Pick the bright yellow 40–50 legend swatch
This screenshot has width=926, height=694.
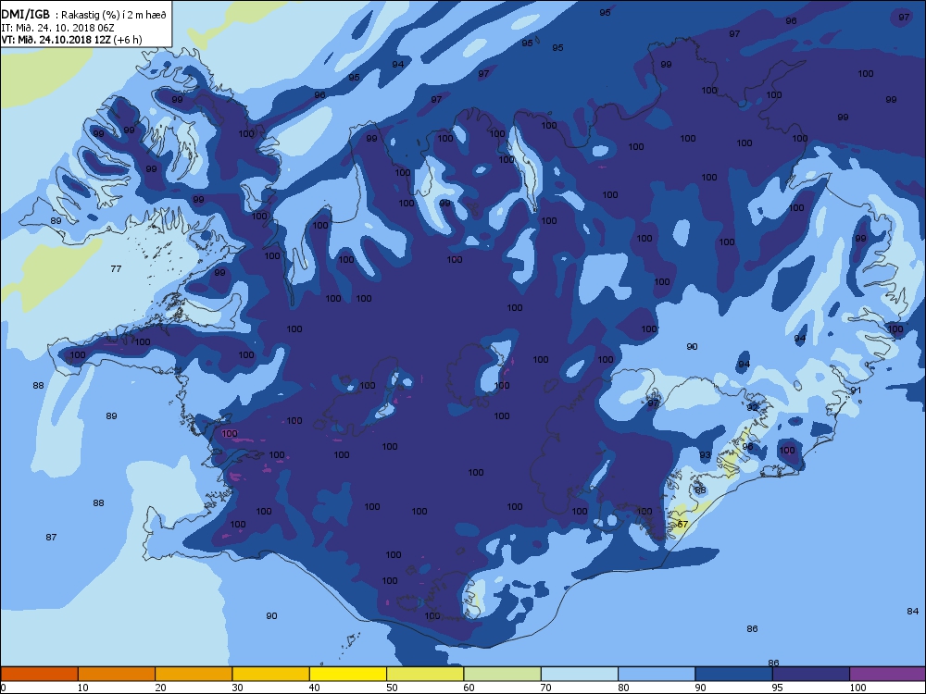point(348,674)
